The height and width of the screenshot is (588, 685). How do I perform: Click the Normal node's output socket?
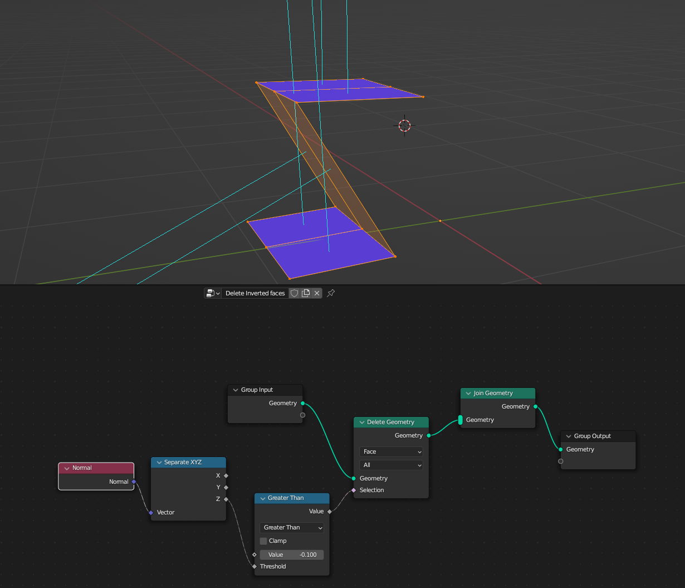click(x=134, y=482)
